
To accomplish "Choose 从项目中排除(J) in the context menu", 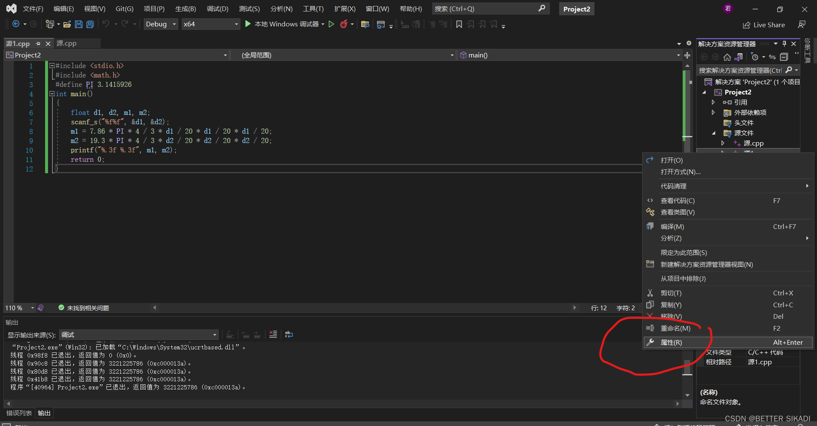I will coord(728,278).
